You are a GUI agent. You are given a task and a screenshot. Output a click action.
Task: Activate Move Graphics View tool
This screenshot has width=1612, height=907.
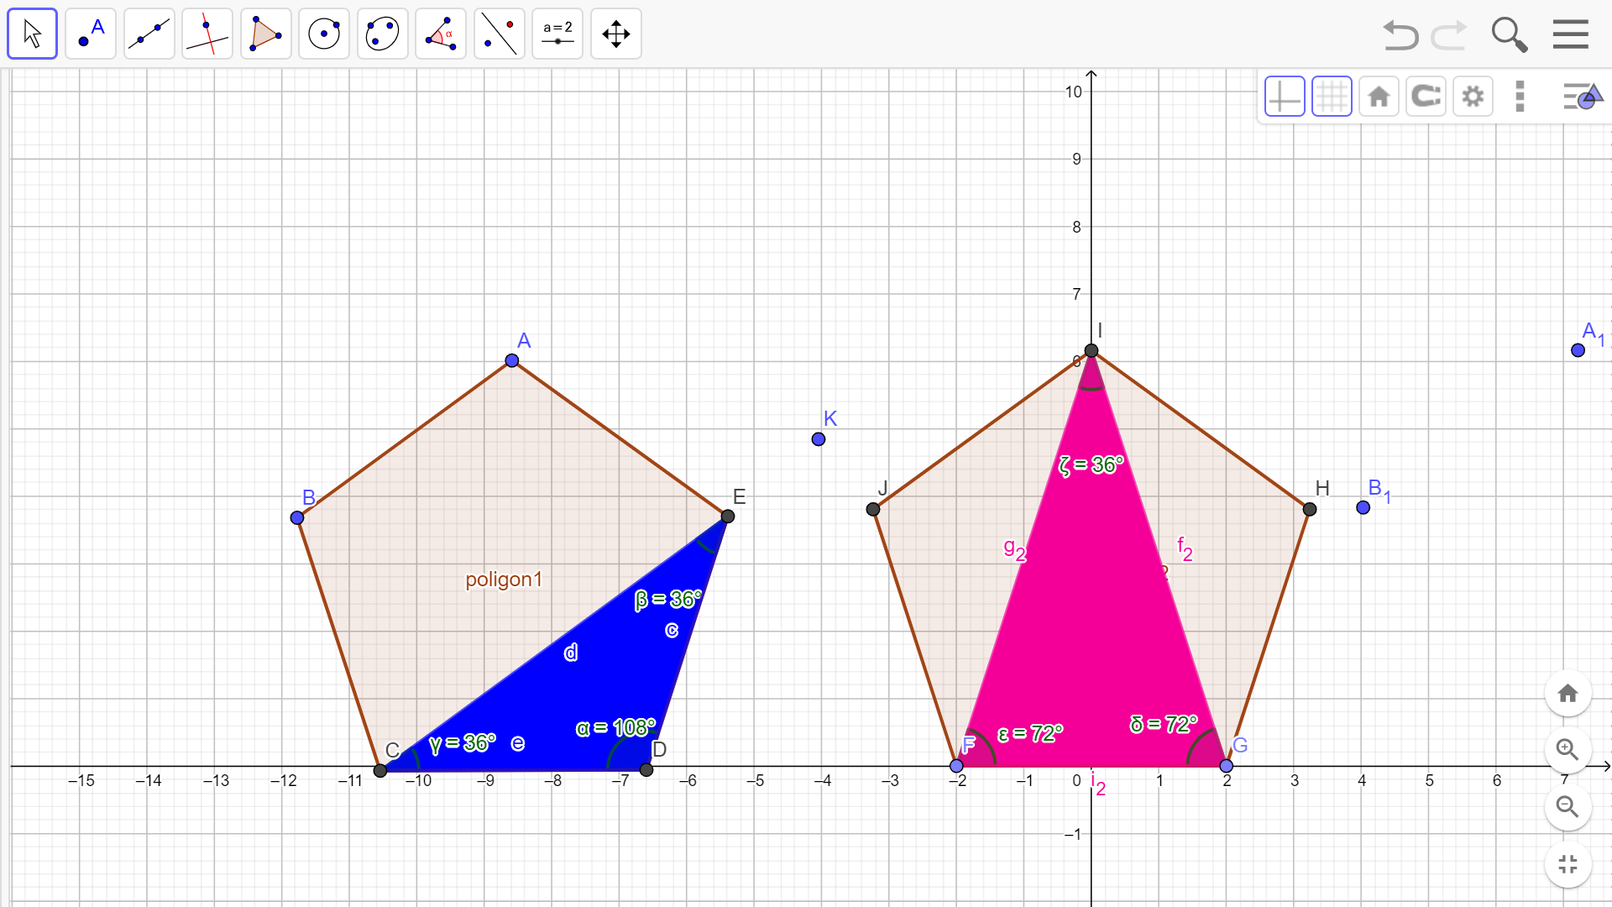[615, 34]
